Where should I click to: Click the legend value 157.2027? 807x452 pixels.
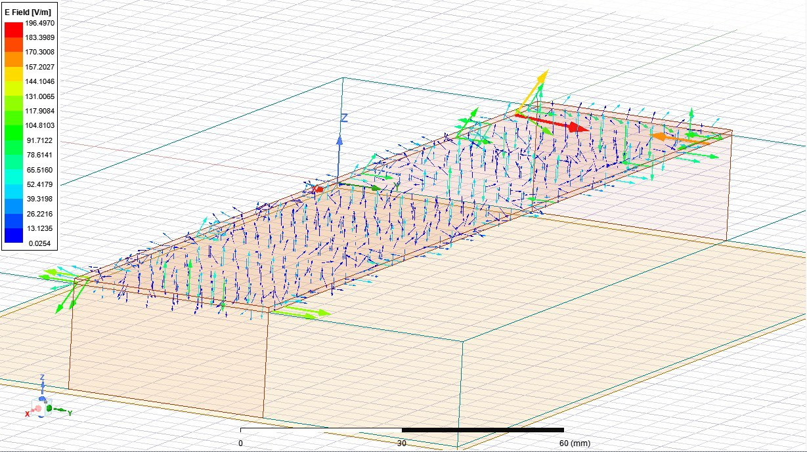click(40, 67)
